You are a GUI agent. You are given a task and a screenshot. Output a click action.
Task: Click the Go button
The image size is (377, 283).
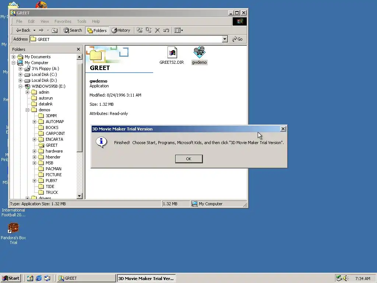coord(237,39)
